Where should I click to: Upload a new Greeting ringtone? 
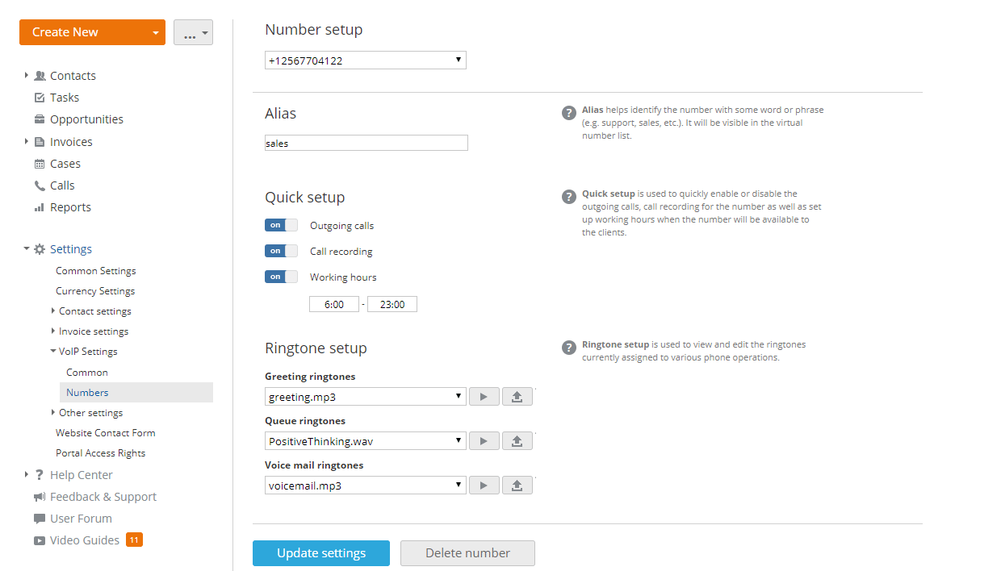517,396
